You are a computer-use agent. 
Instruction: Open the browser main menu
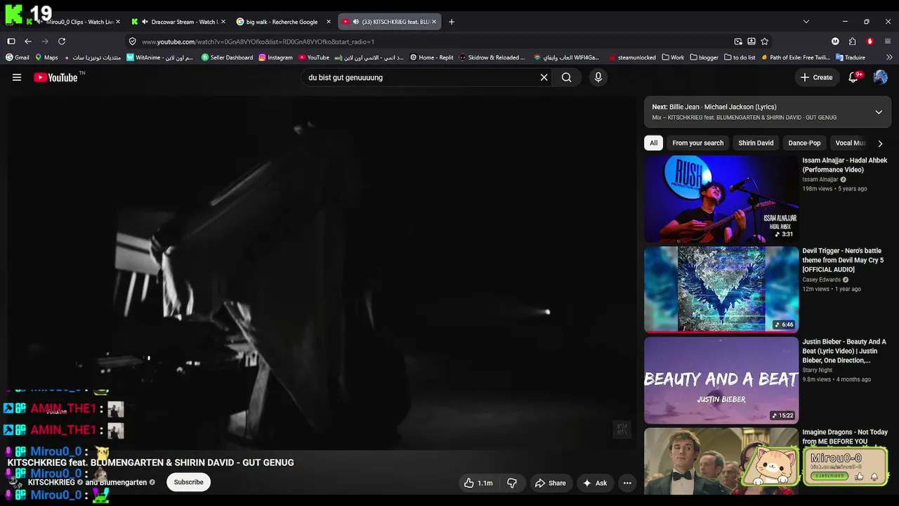coord(888,41)
